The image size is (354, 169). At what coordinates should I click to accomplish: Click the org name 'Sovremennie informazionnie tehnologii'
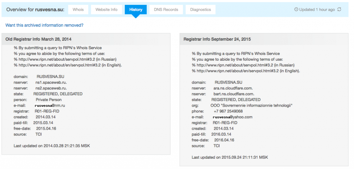(251, 105)
